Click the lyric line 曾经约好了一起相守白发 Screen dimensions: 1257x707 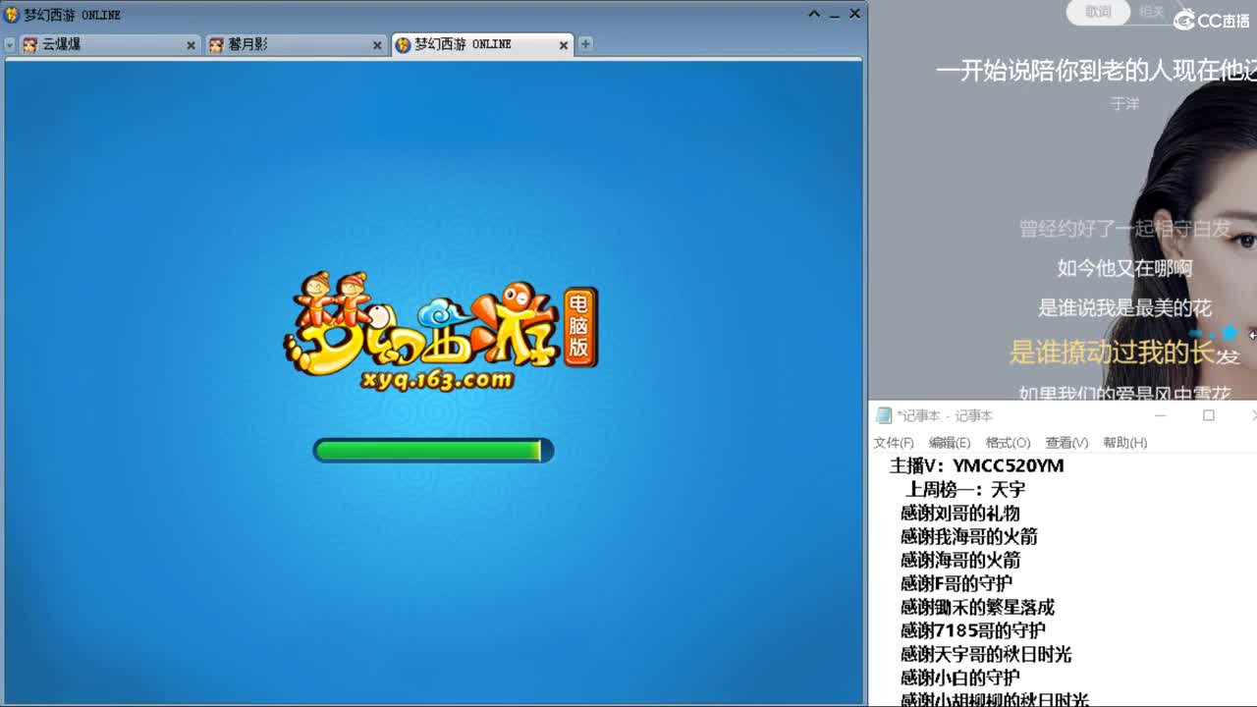coord(1124,229)
